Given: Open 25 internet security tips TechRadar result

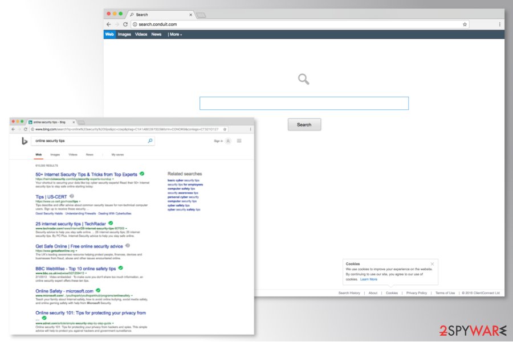Looking at the screenshot, I should [x=71, y=224].
